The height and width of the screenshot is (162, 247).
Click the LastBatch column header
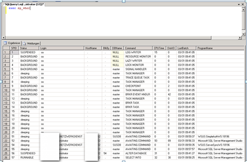pyautogui.click(x=186, y=48)
